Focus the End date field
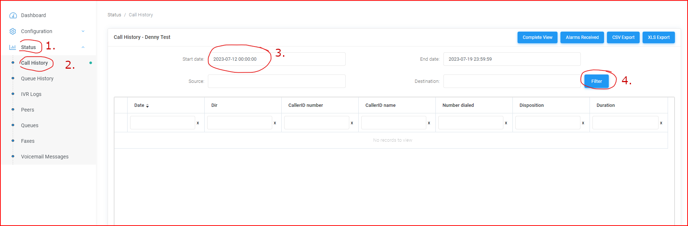This screenshot has height=226, width=688. [512, 59]
